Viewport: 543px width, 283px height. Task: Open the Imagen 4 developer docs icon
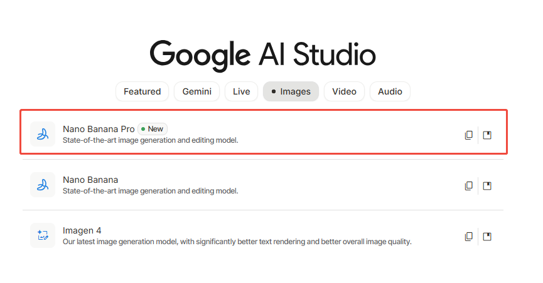[x=487, y=236]
